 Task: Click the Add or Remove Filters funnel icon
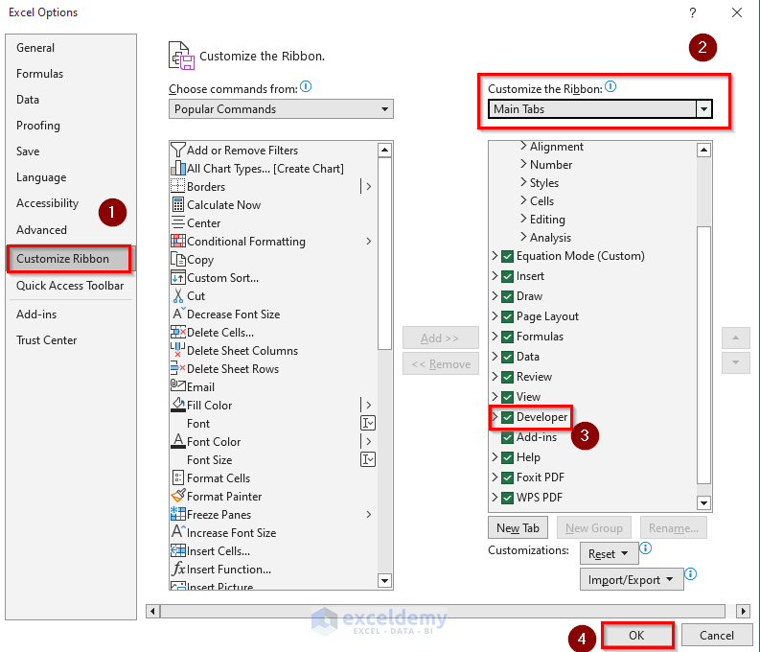178,150
